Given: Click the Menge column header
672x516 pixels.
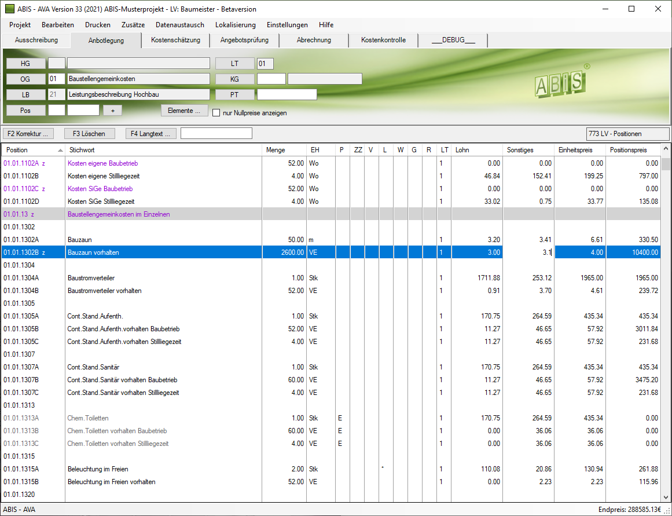Looking at the screenshot, I should (284, 150).
